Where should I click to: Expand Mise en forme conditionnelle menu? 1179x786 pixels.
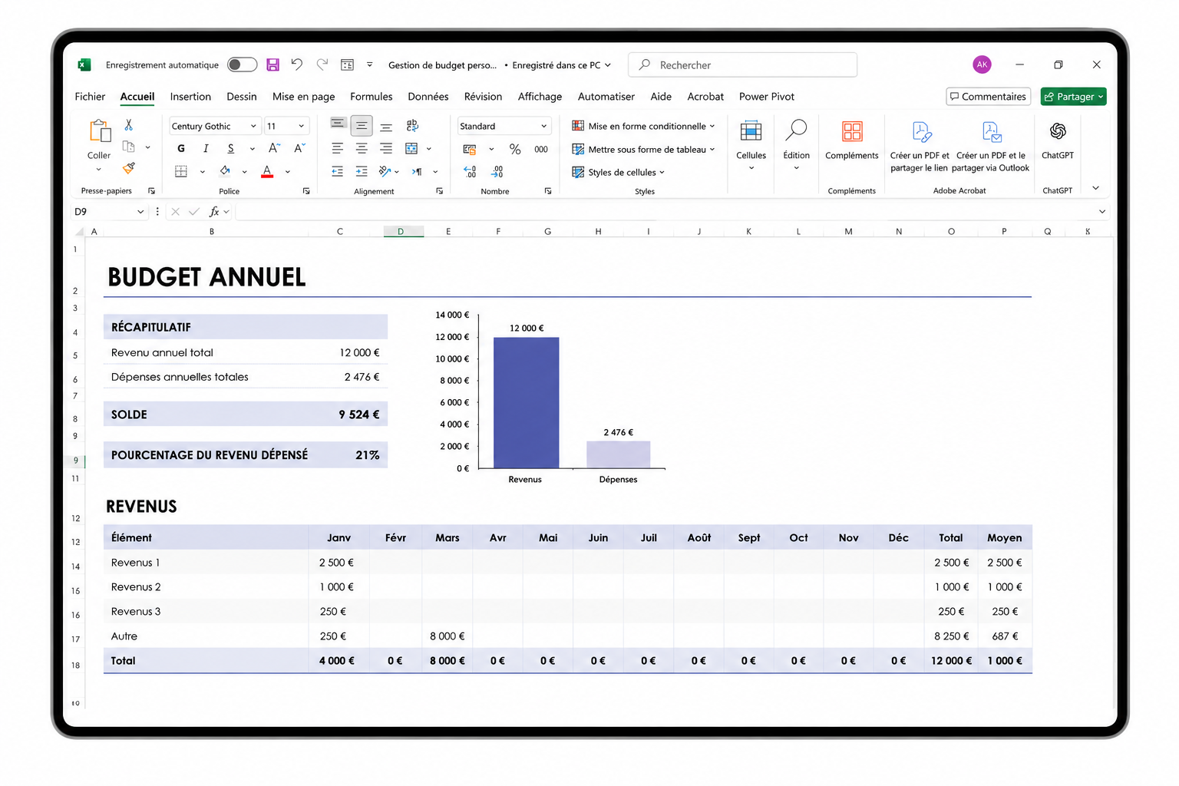(643, 126)
